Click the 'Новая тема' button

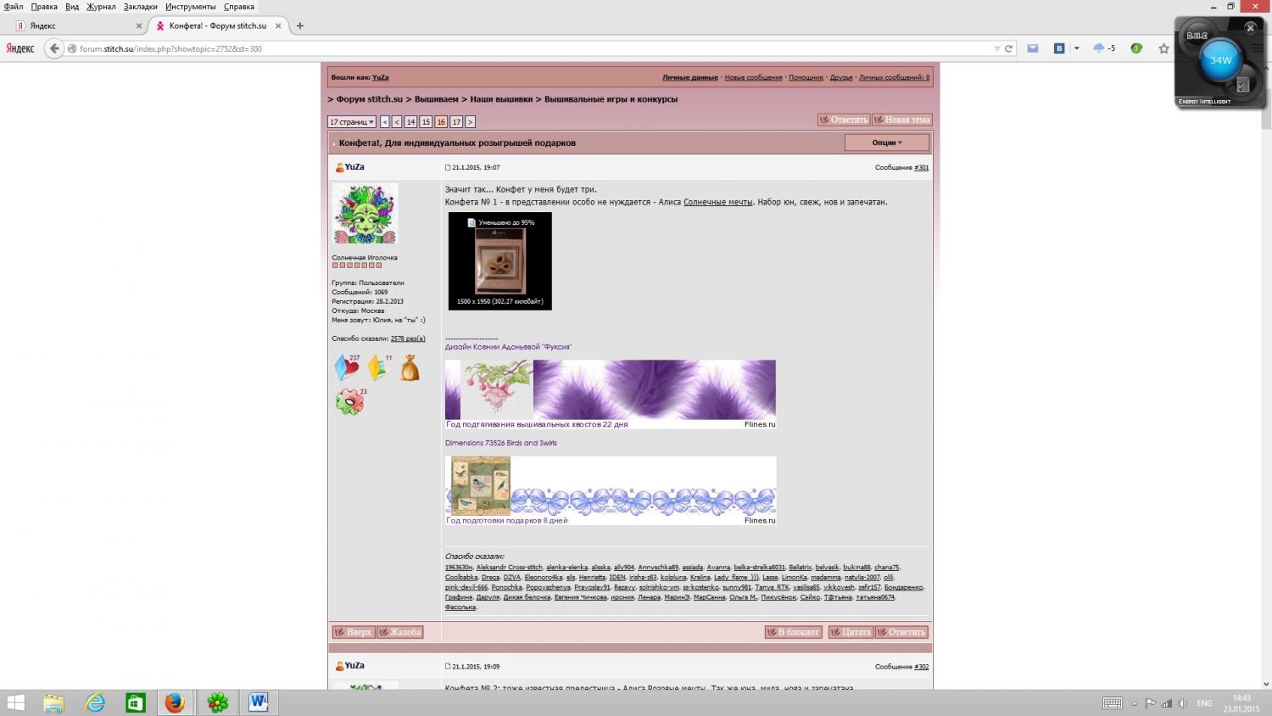[902, 120]
